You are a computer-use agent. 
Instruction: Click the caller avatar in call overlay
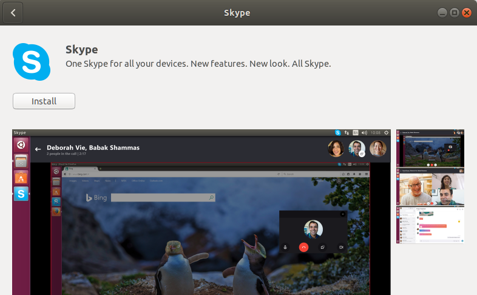[313, 229]
